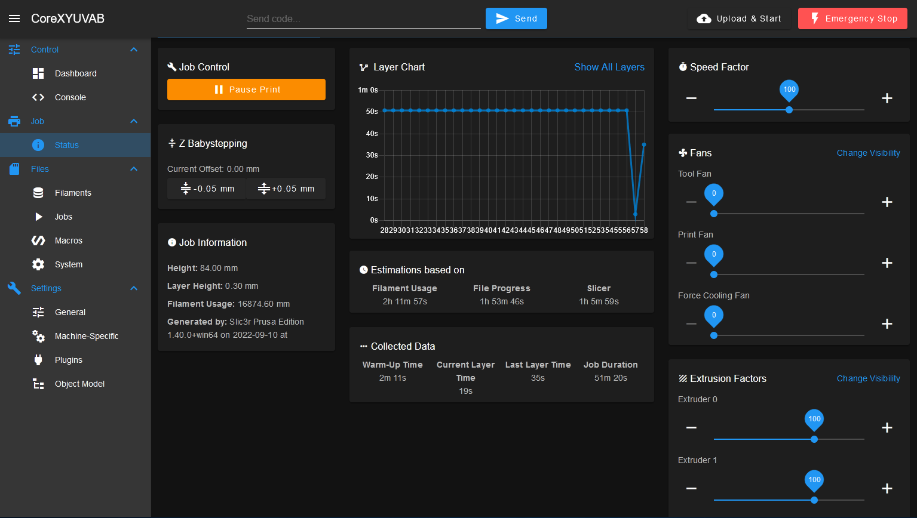Click the Files SD card icon
The height and width of the screenshot is (518, 917).
[14, 169]
